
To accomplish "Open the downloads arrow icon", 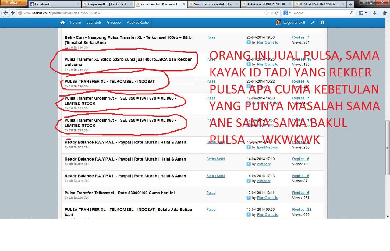I will click(x=375, y=13).
